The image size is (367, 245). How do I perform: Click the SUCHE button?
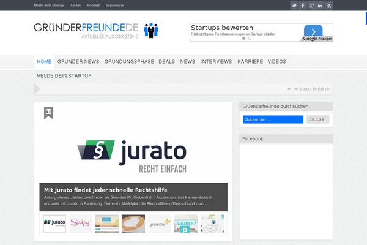click(317, 119)
